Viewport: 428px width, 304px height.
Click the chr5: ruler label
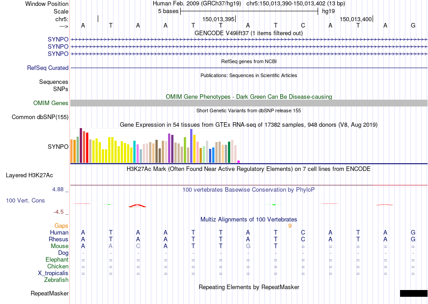(x=62, y=19)
